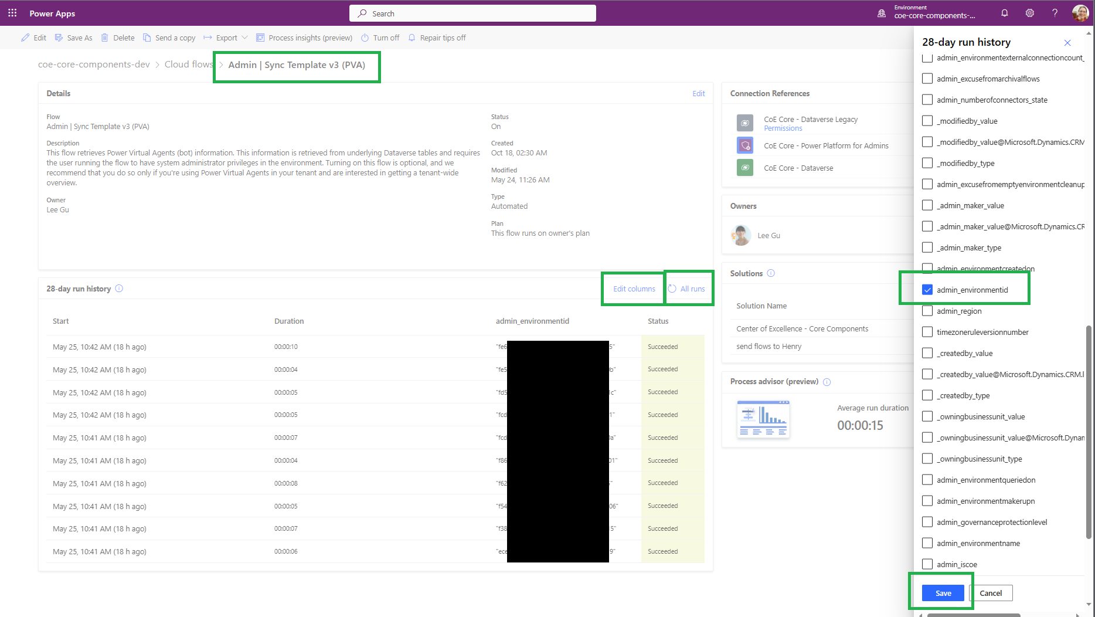The image size is (1095, 617).
Task: Open the settings gear
Action: tap(1029, 12)
